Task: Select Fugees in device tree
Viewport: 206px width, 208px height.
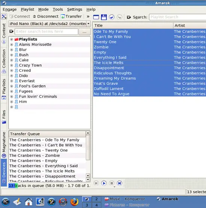Action: click(x=26, y=91)
